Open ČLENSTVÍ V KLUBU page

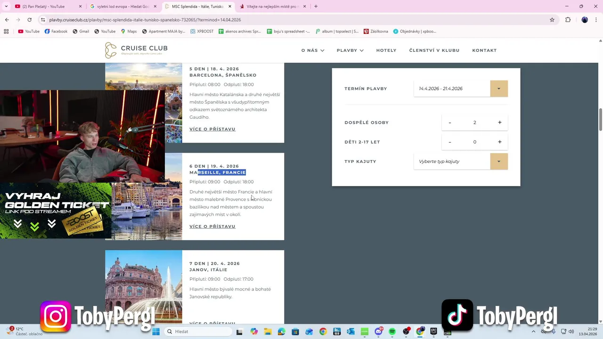click(434, 50)
